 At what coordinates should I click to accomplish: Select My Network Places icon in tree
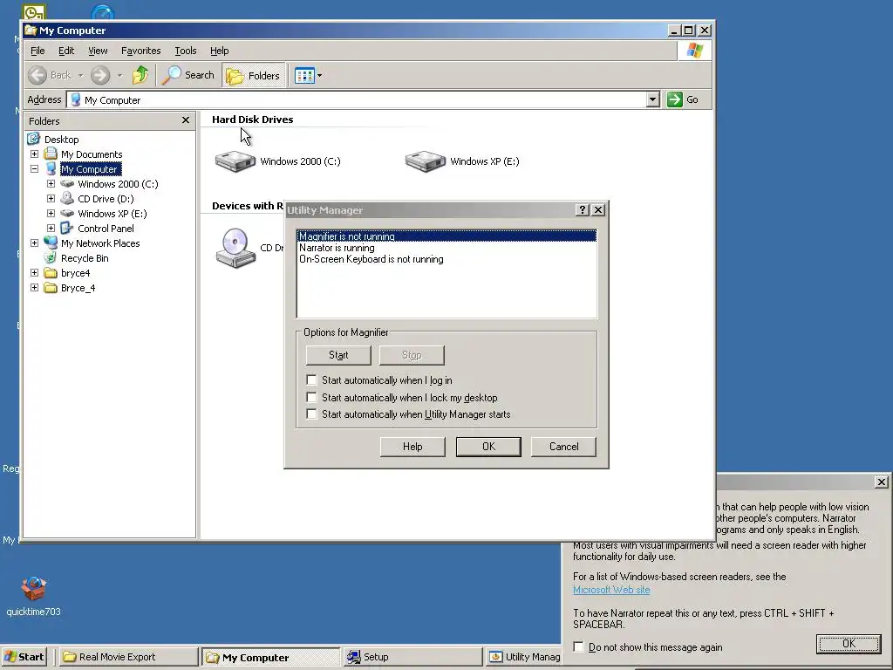(x=51, y=243)
